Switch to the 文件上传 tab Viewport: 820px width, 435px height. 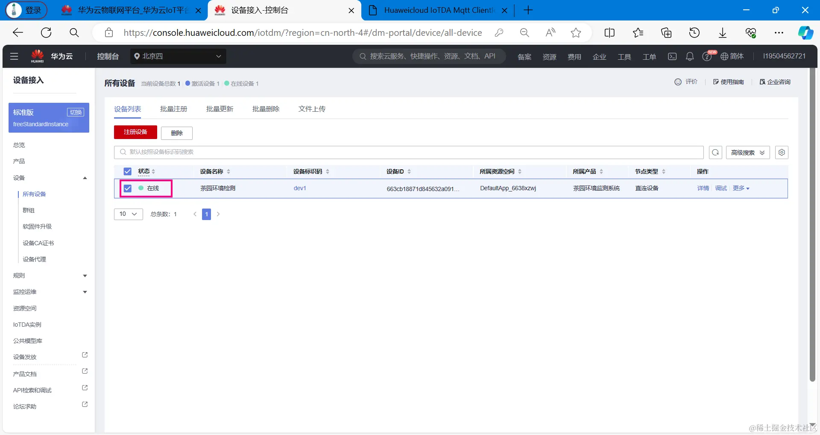[x=312, y=109]
